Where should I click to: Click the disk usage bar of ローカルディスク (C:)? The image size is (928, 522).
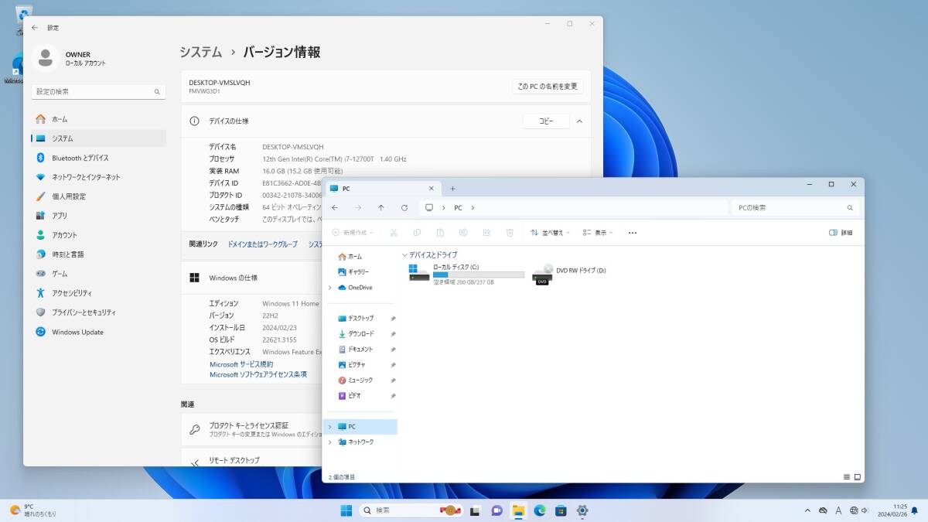tap(479, 275)
